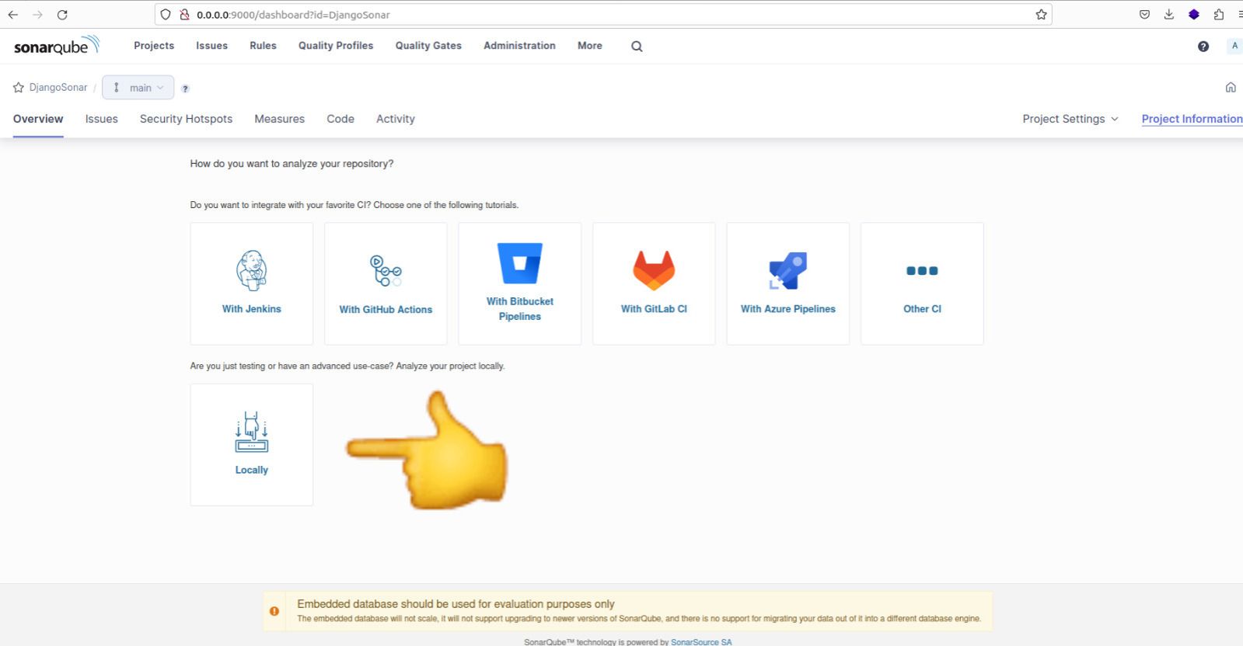
Task: Choose the With GitHub Actions card
Action: [386, 283]
